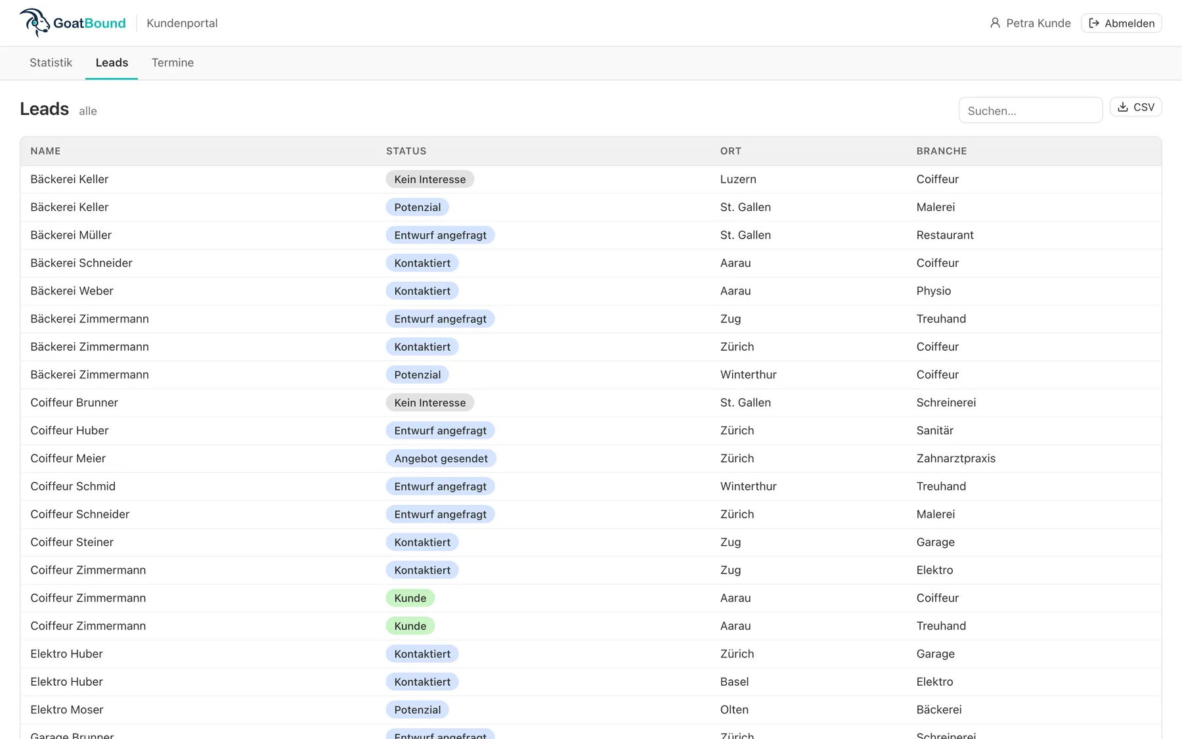Click the download icon in the CSV button
The height and width of the screenshot is (739, 1182).
(1123, 107)
